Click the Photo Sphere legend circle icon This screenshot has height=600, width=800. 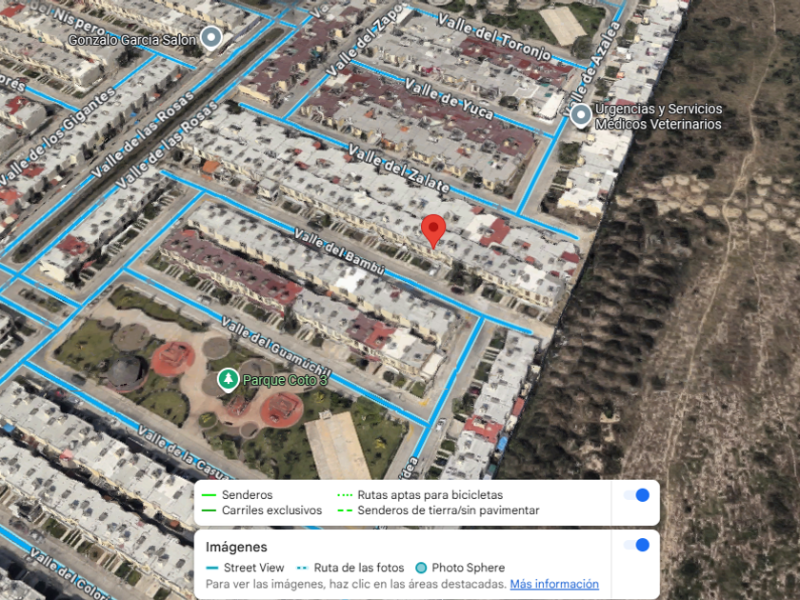(x=421, y=568)
